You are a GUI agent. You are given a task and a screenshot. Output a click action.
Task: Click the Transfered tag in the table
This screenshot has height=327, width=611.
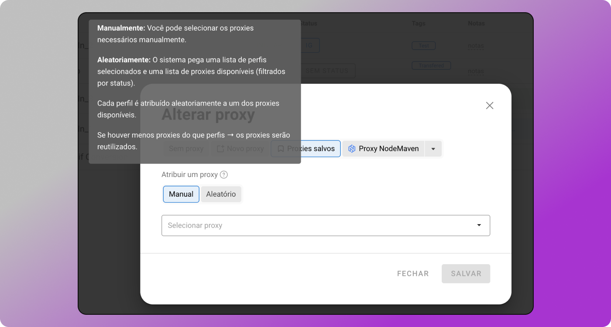(x=431, y=65)
